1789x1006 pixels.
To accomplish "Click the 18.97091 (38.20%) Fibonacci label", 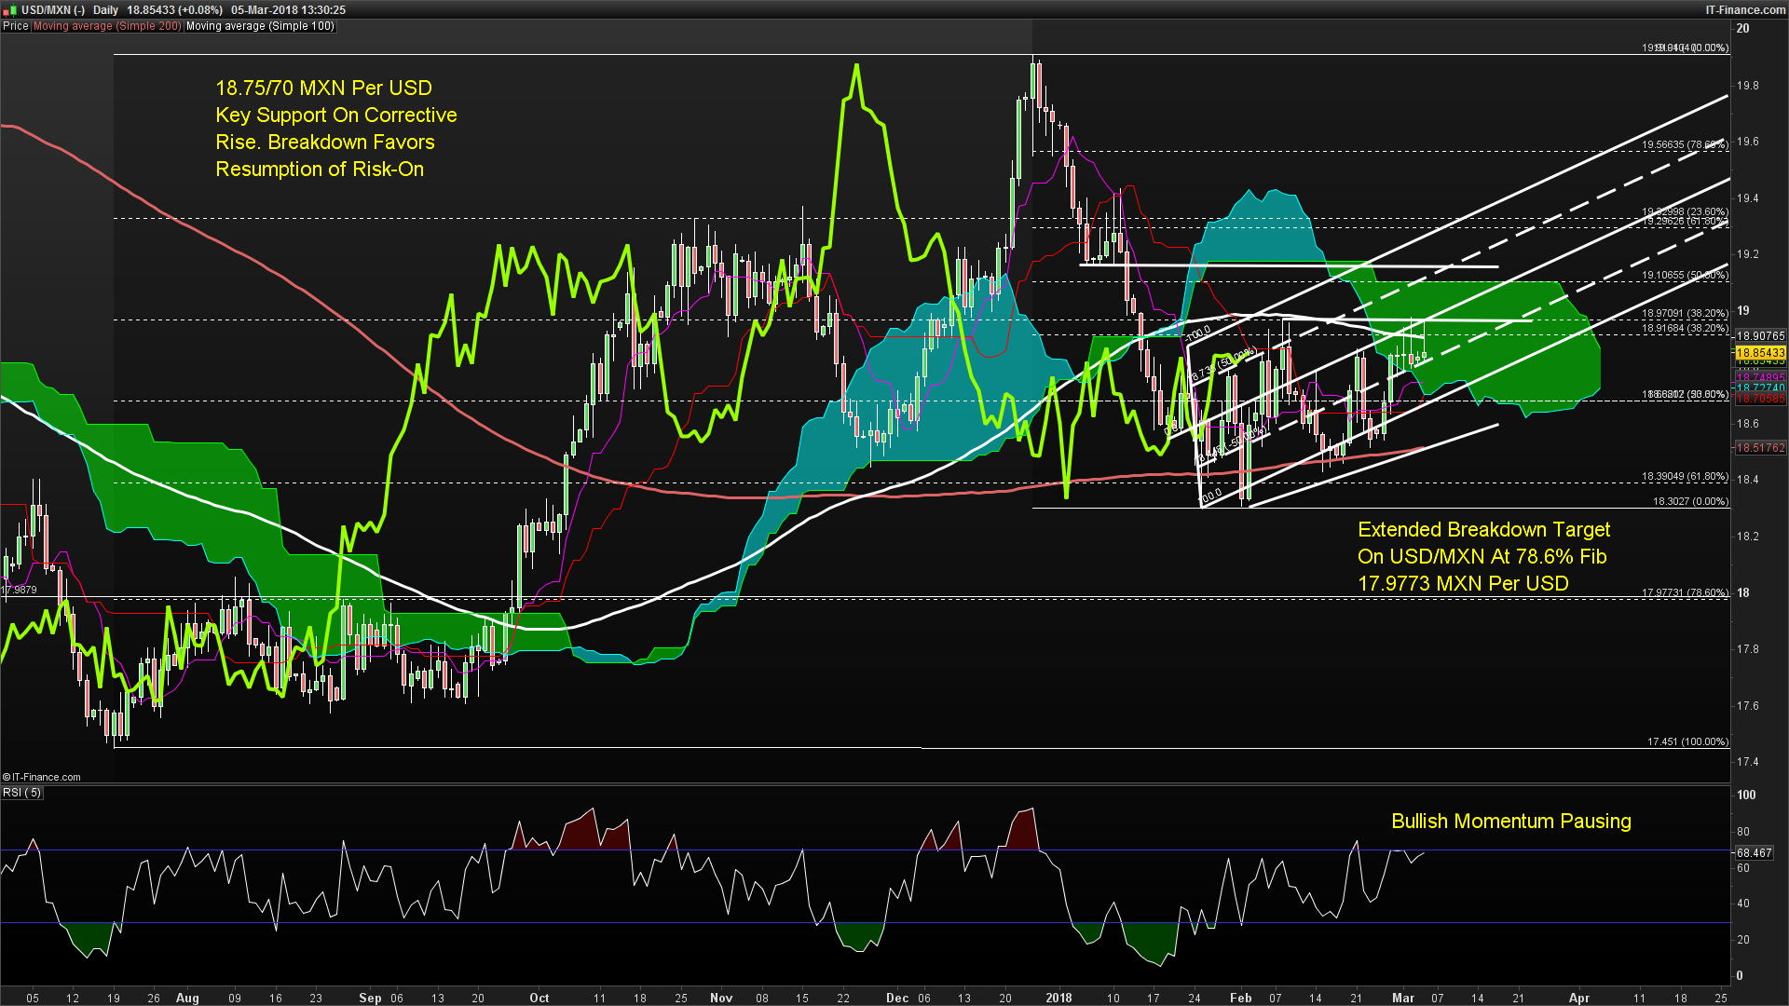I will point(1685,314).
